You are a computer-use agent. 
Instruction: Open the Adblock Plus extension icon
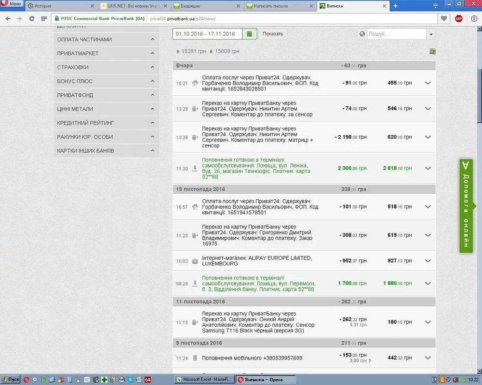pos(459,19)
